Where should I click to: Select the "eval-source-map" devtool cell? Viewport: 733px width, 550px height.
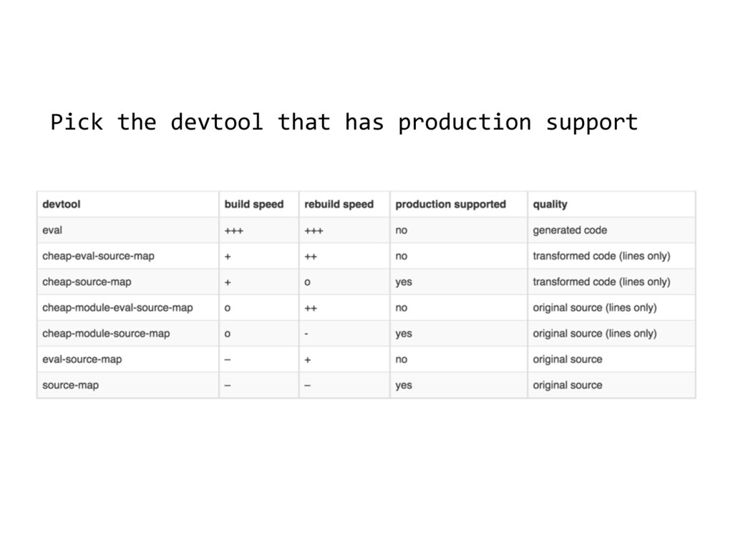[82, 359]
